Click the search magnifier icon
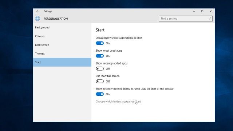The image size is (233, 131). pyautogui.click(x=210, y=19)
